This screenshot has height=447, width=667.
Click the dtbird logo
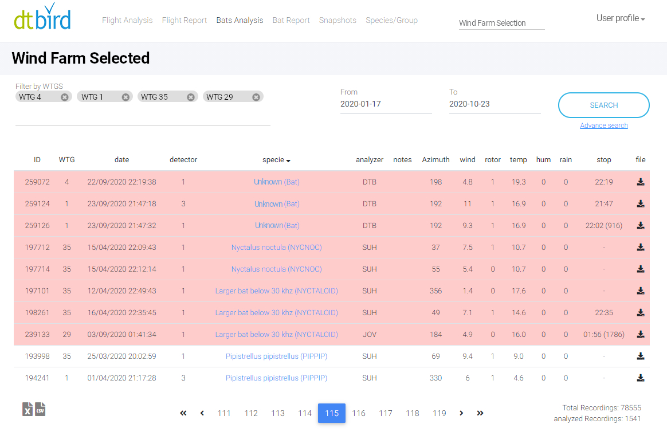(x=42, y=17)
